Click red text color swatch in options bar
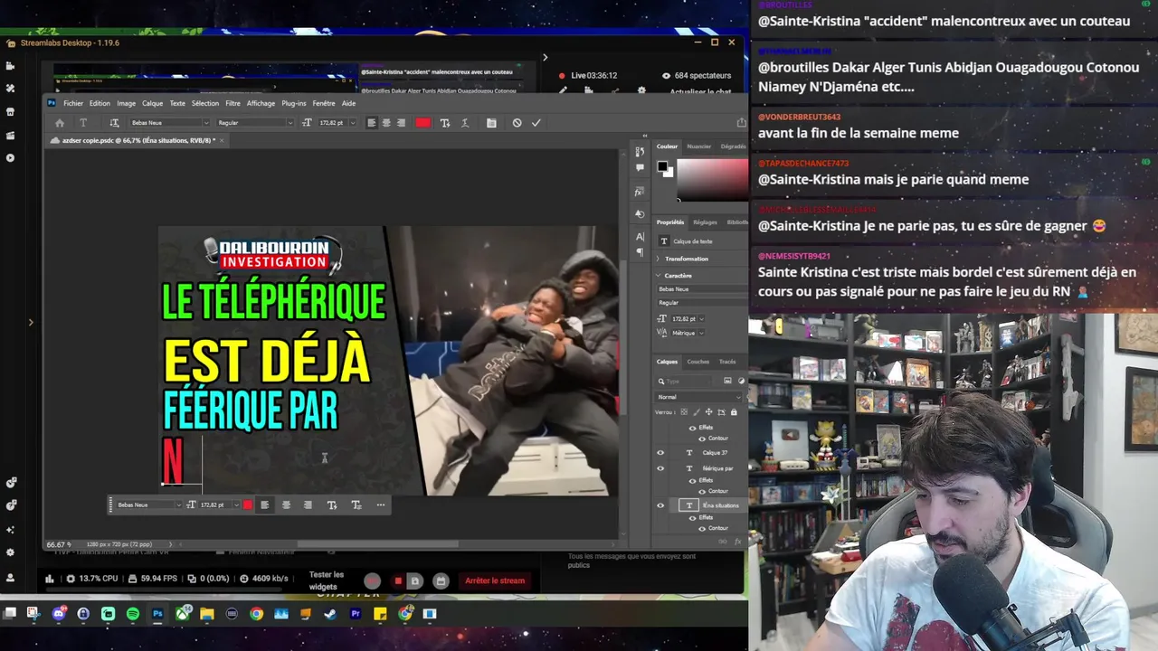 (x=422, y=123)
